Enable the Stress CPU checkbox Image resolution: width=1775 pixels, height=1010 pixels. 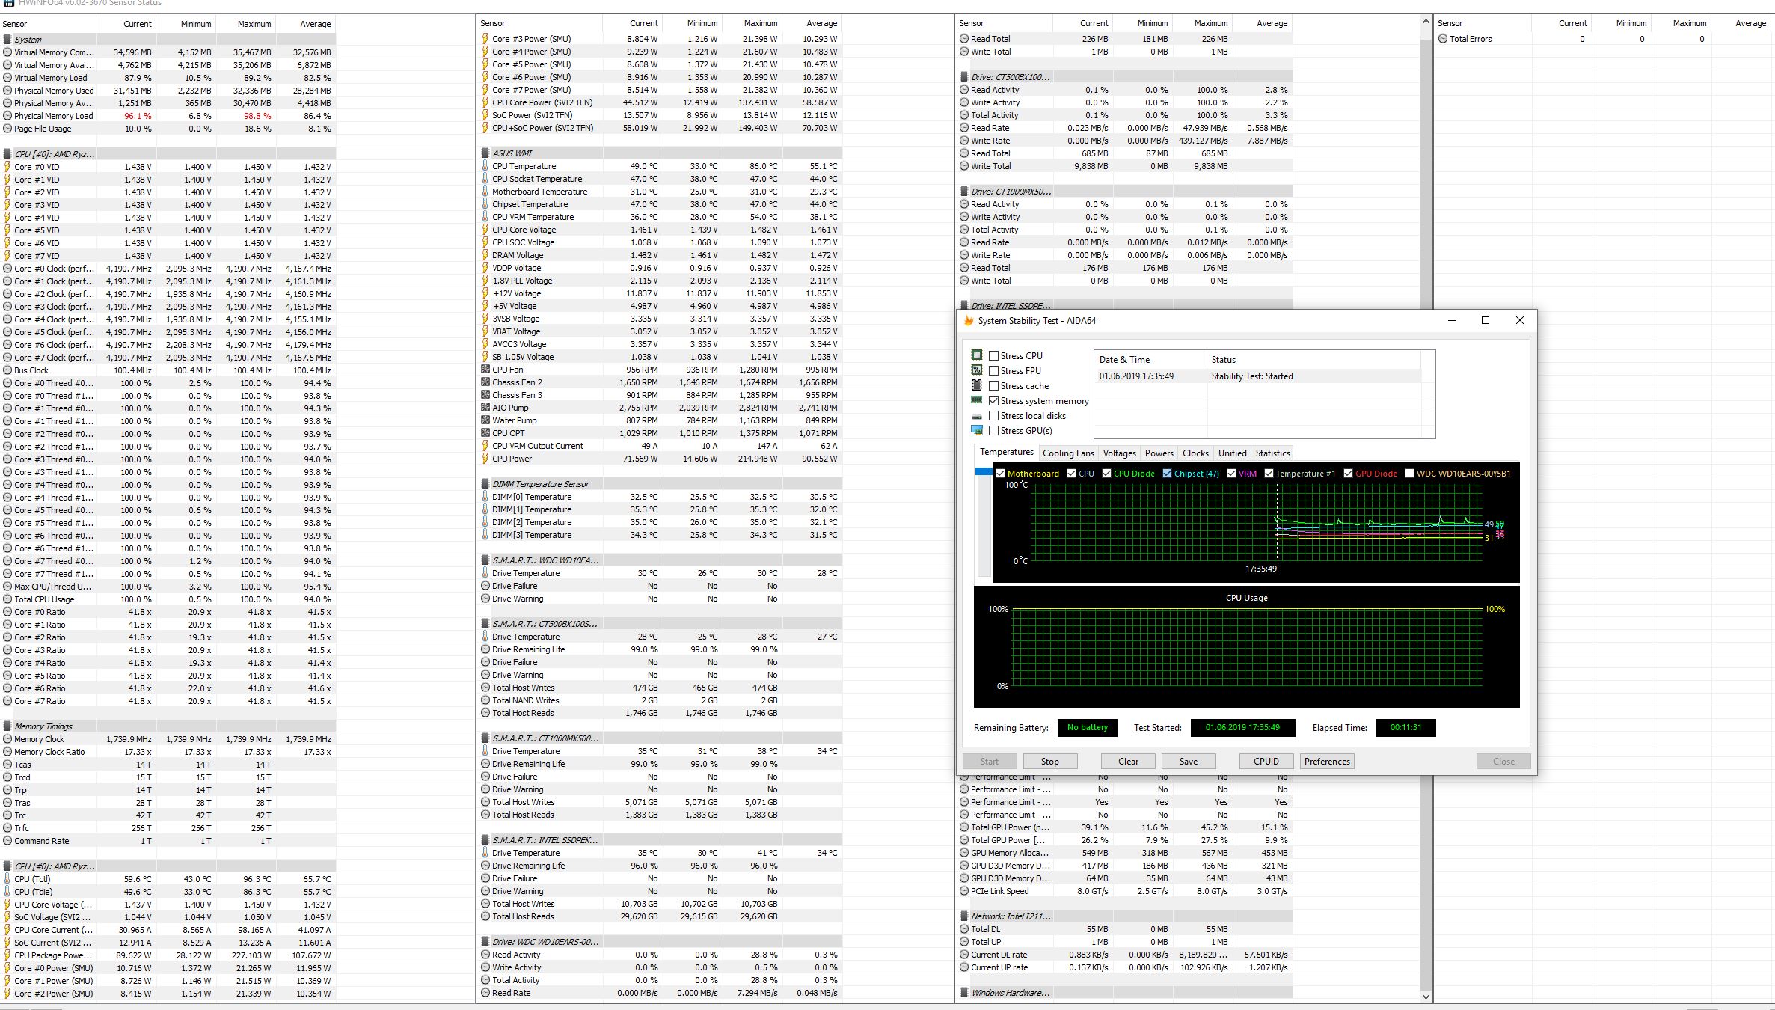(x=994, y=356)
